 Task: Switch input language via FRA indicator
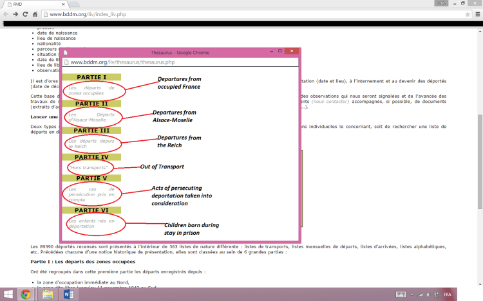[x=448, y=295]
